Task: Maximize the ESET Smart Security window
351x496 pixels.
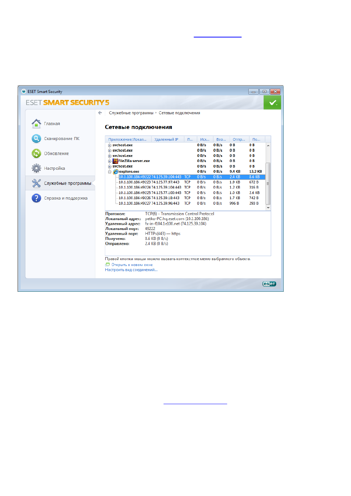Action: pos(264,91)
